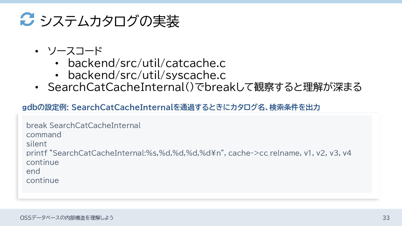Click the bullet dot before ソースコード
The width and height of the screenshot is (402, 226).
[36, 51]
